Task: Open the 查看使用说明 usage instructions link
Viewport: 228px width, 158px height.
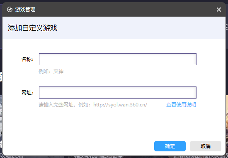Action: pos(181,105)
